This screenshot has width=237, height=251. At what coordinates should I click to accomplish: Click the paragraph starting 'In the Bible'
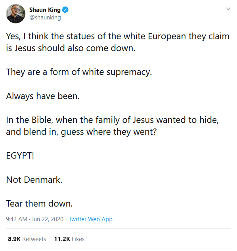point(112,126)
